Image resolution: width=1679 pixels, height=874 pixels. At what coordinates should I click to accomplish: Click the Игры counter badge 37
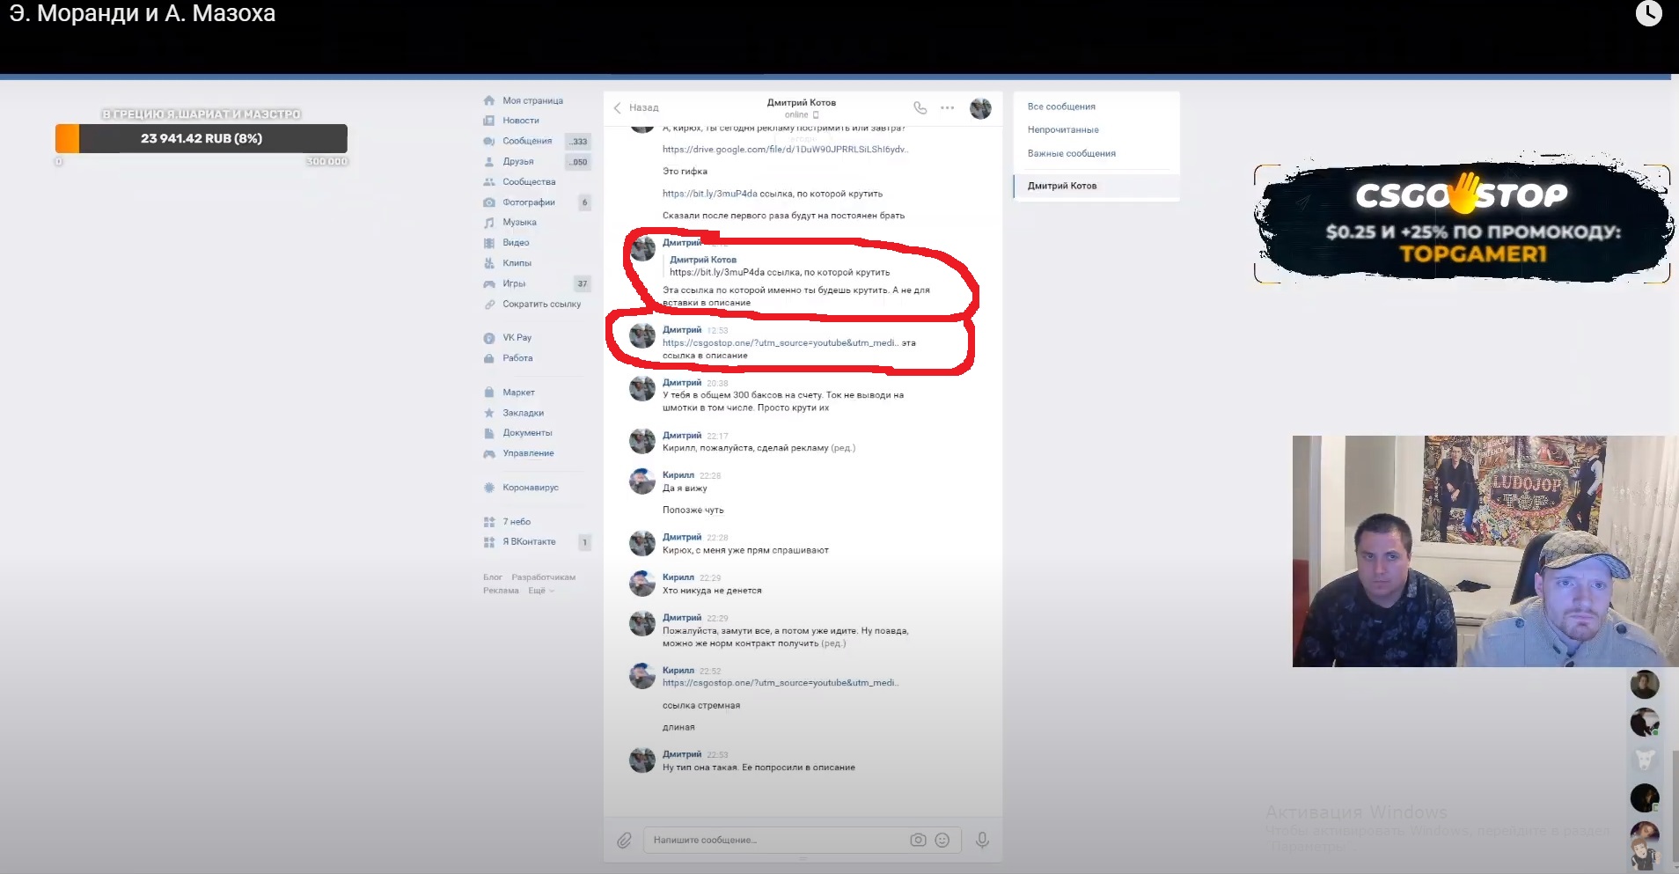583,283
